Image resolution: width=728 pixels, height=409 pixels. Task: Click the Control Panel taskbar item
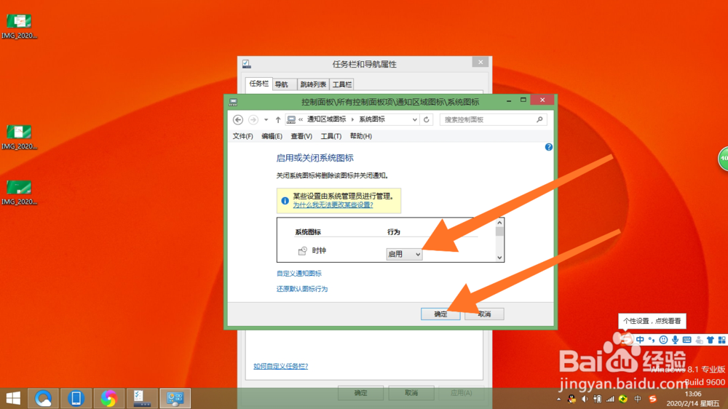click(175, 398)
